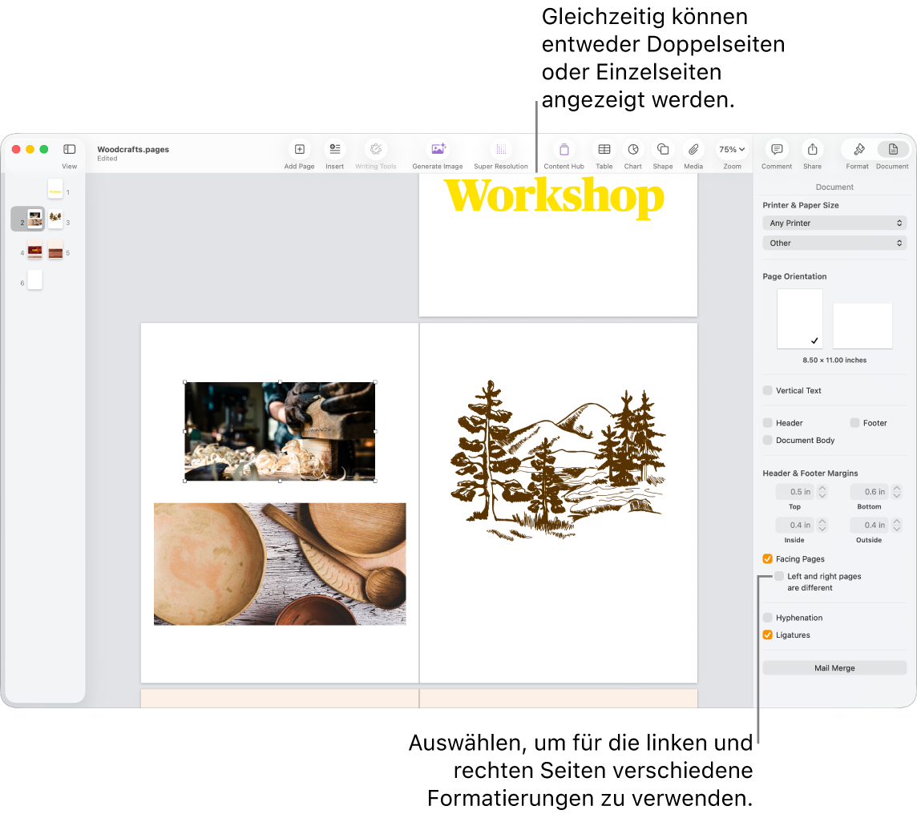Select portrait page orientation

click(x=799, y=319)
